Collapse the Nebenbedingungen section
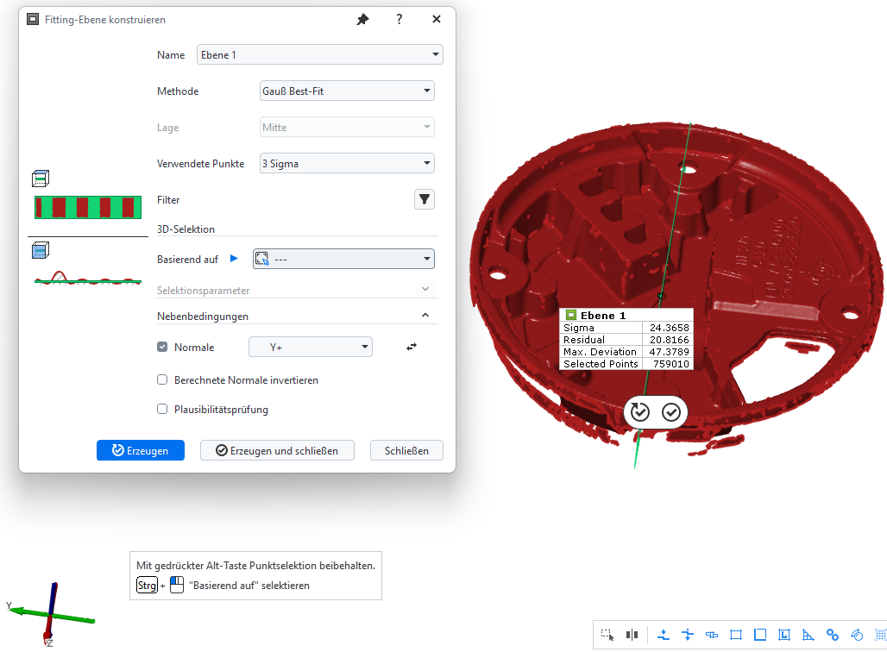The width and height of the screenshot is (887, 652). (x=425, y=317)
